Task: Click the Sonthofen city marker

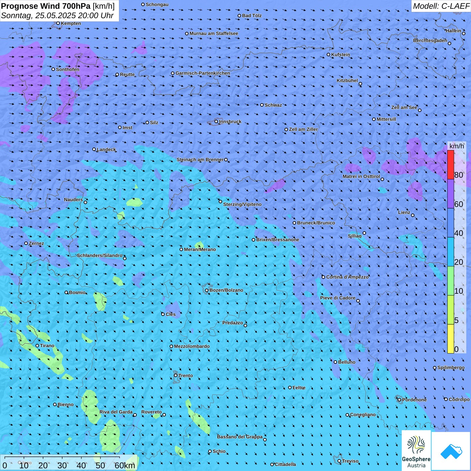Action: pyautogui.click(x=53, y=69)
